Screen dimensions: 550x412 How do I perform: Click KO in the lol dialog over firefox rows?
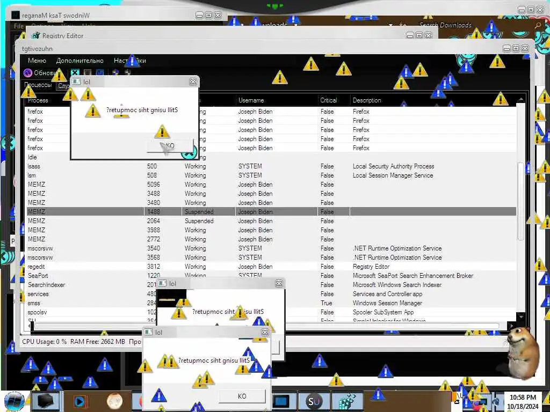170,145
